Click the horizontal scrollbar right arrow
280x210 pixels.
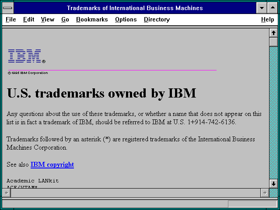coord(265,193)
